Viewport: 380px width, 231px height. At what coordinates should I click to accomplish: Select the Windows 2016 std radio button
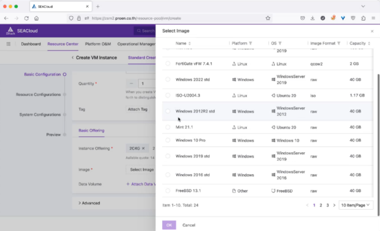(x=167, y=175)
